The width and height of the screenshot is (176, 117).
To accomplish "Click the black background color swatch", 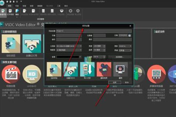I will [x=68, y=57].
